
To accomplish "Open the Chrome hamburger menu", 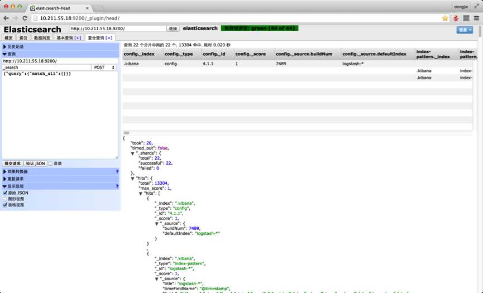I will click(476, 18).
